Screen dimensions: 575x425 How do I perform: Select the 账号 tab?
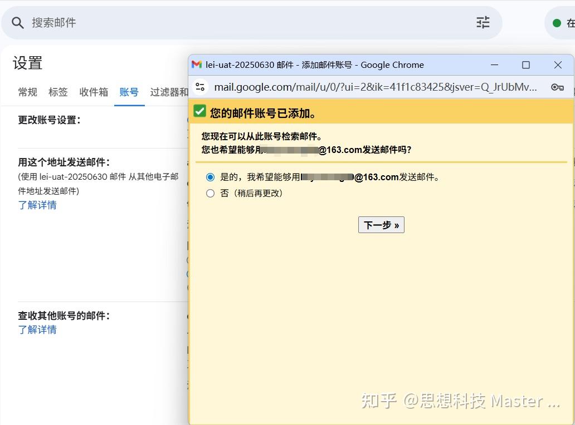coord(129,92)
